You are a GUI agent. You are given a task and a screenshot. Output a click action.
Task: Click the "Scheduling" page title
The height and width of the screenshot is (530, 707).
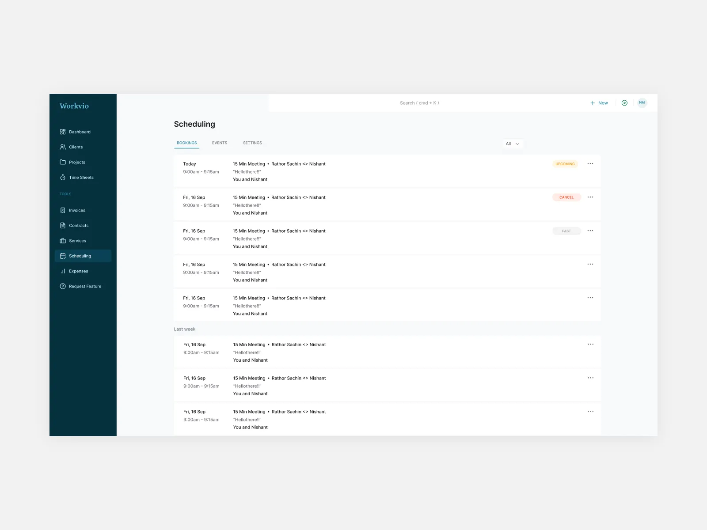click(x=194, y=124)
